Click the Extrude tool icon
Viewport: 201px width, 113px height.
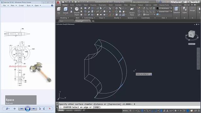point(66,9)
